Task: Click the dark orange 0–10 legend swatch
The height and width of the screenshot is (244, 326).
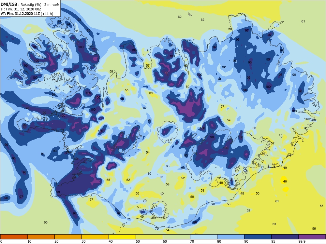Action: pyautogui.click(x=14, y=237)
